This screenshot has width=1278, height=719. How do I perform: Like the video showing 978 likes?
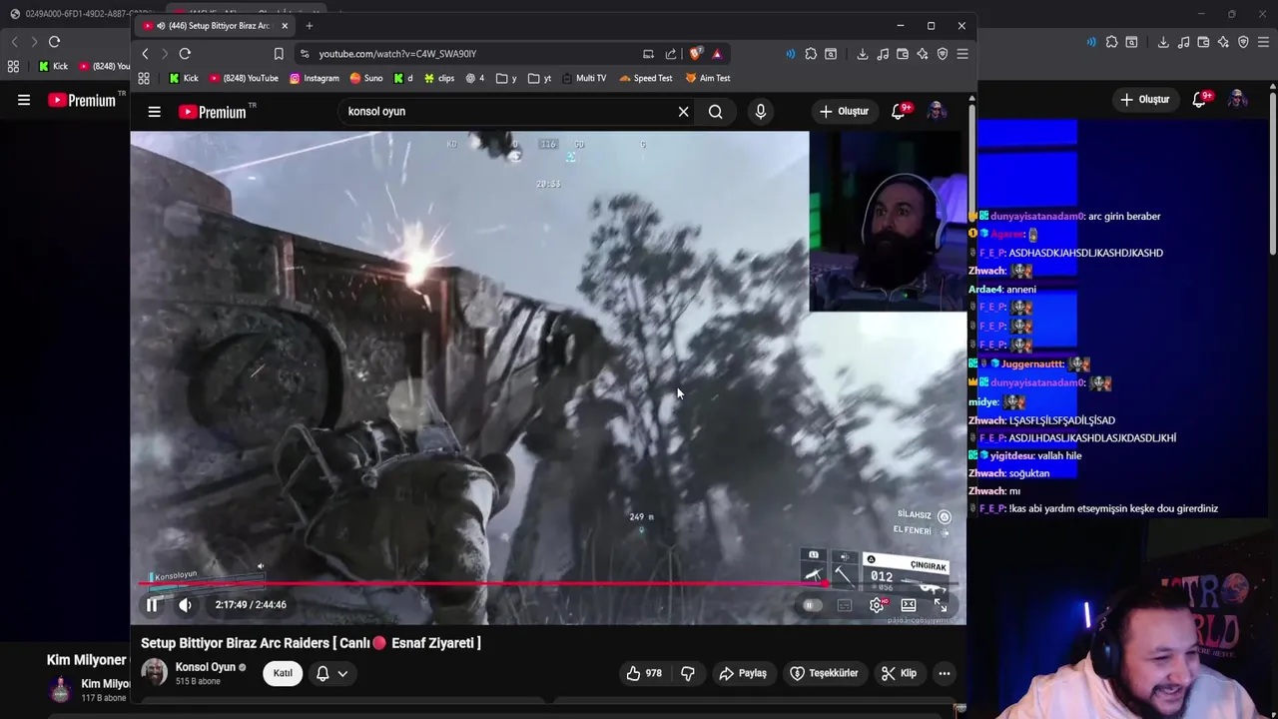644,673
